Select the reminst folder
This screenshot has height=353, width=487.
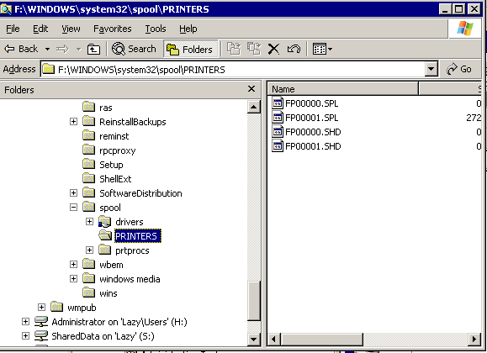pyautogui.click(x=114, y=136)
